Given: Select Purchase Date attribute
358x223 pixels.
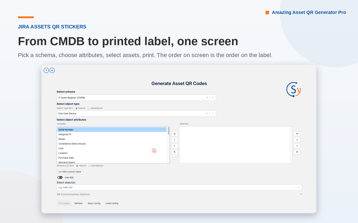Looking at the screenshot, I should click(x=112, y=158).
